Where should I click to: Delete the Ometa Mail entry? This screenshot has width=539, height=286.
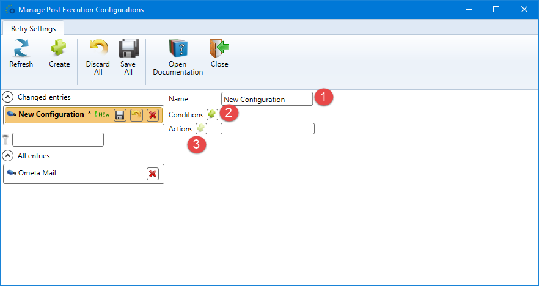click(153, 174)
